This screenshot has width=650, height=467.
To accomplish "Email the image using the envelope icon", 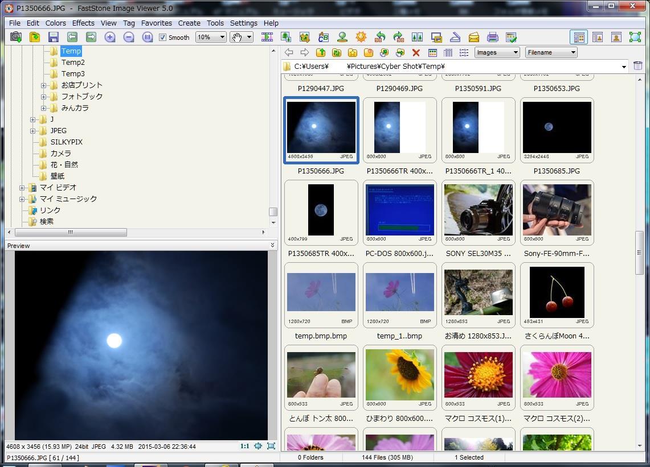I will click(474, 38).
